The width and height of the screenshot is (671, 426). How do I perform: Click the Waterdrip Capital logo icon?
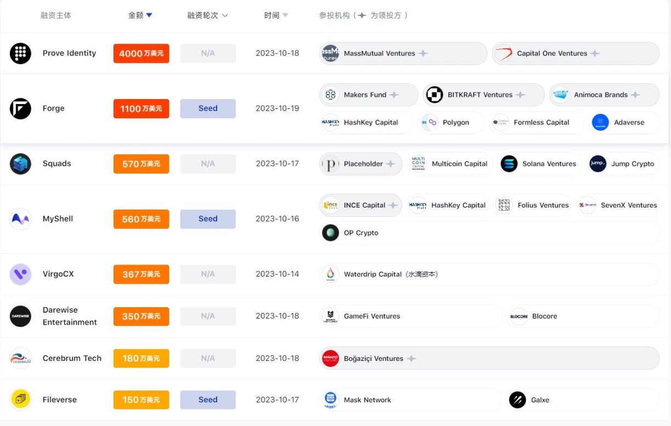click(330, 274)
